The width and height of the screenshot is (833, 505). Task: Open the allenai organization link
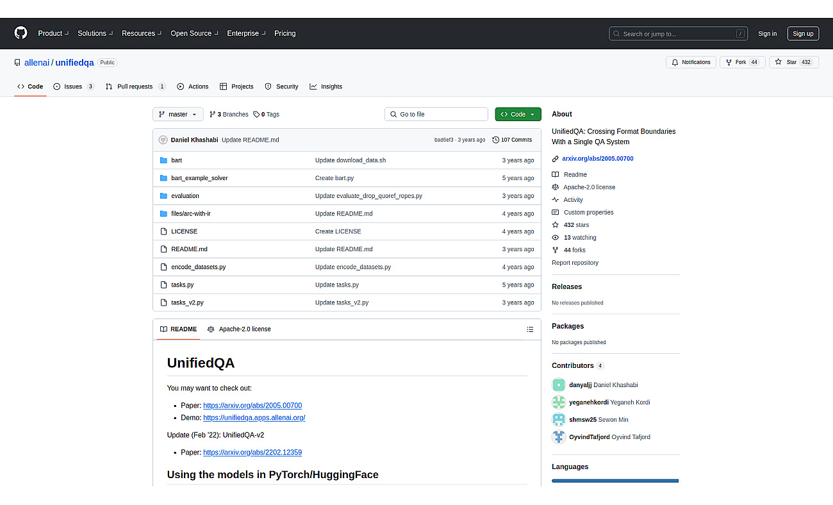37,63
